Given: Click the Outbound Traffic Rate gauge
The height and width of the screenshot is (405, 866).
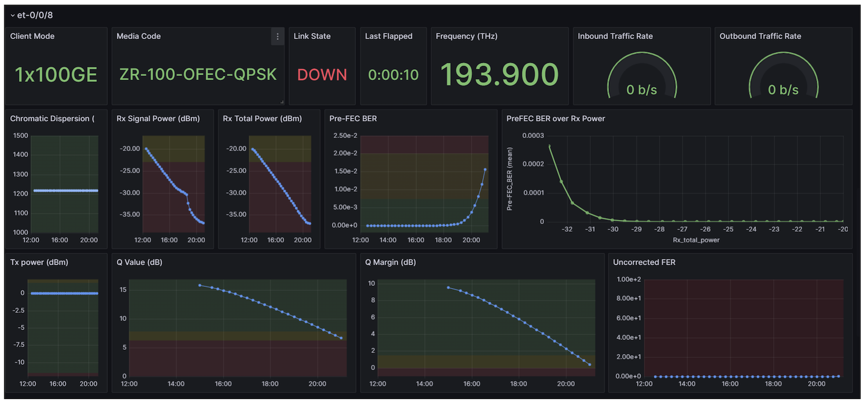Looking at the screenshot, I should pos(783,76).
